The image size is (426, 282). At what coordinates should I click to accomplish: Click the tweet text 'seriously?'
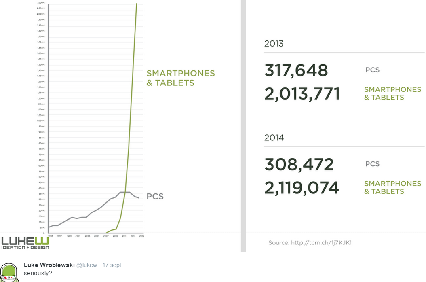38,273
